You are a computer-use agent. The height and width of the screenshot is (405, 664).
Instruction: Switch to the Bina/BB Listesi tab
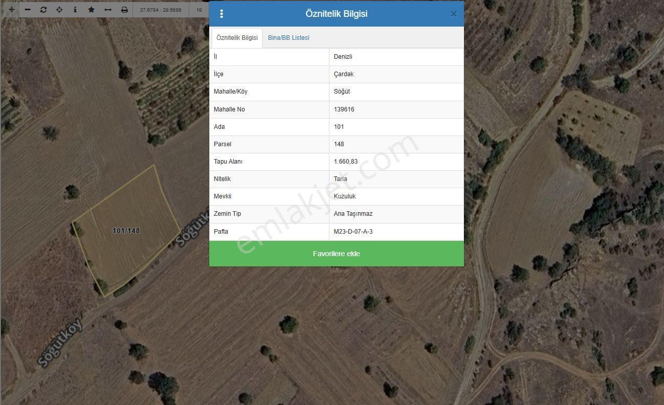coord(289,38)
